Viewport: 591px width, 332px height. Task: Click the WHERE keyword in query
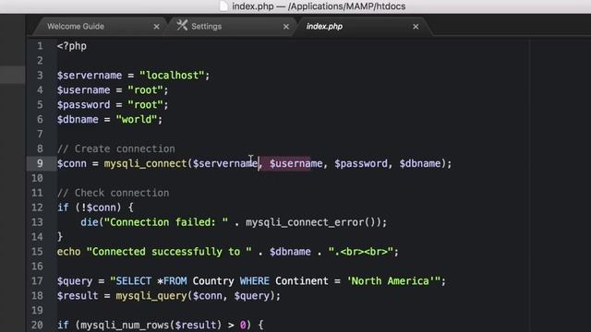pos(255,281)
